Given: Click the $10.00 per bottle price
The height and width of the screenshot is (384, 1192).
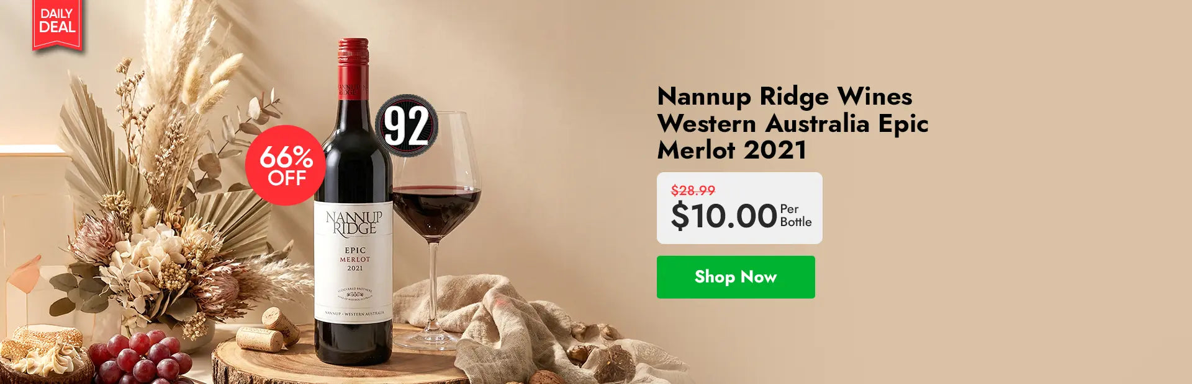Looking at the screenshot, I should pyautogui.click(x=724, y=216).
